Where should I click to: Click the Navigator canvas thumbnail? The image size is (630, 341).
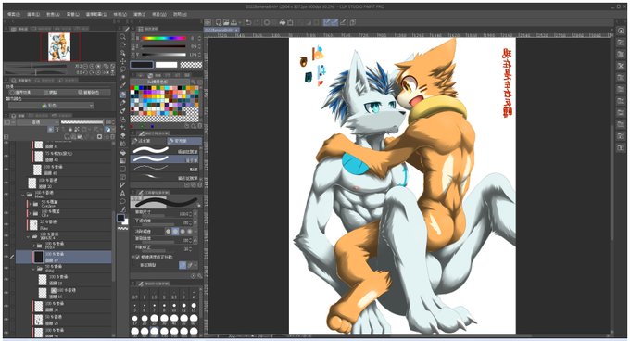[59, 47]
